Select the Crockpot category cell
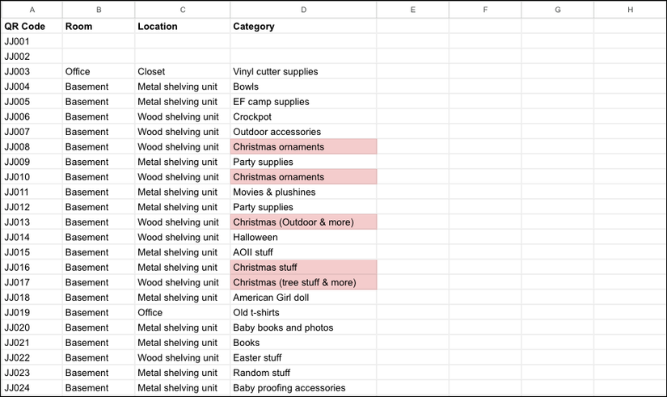 [x=303, y=116]
